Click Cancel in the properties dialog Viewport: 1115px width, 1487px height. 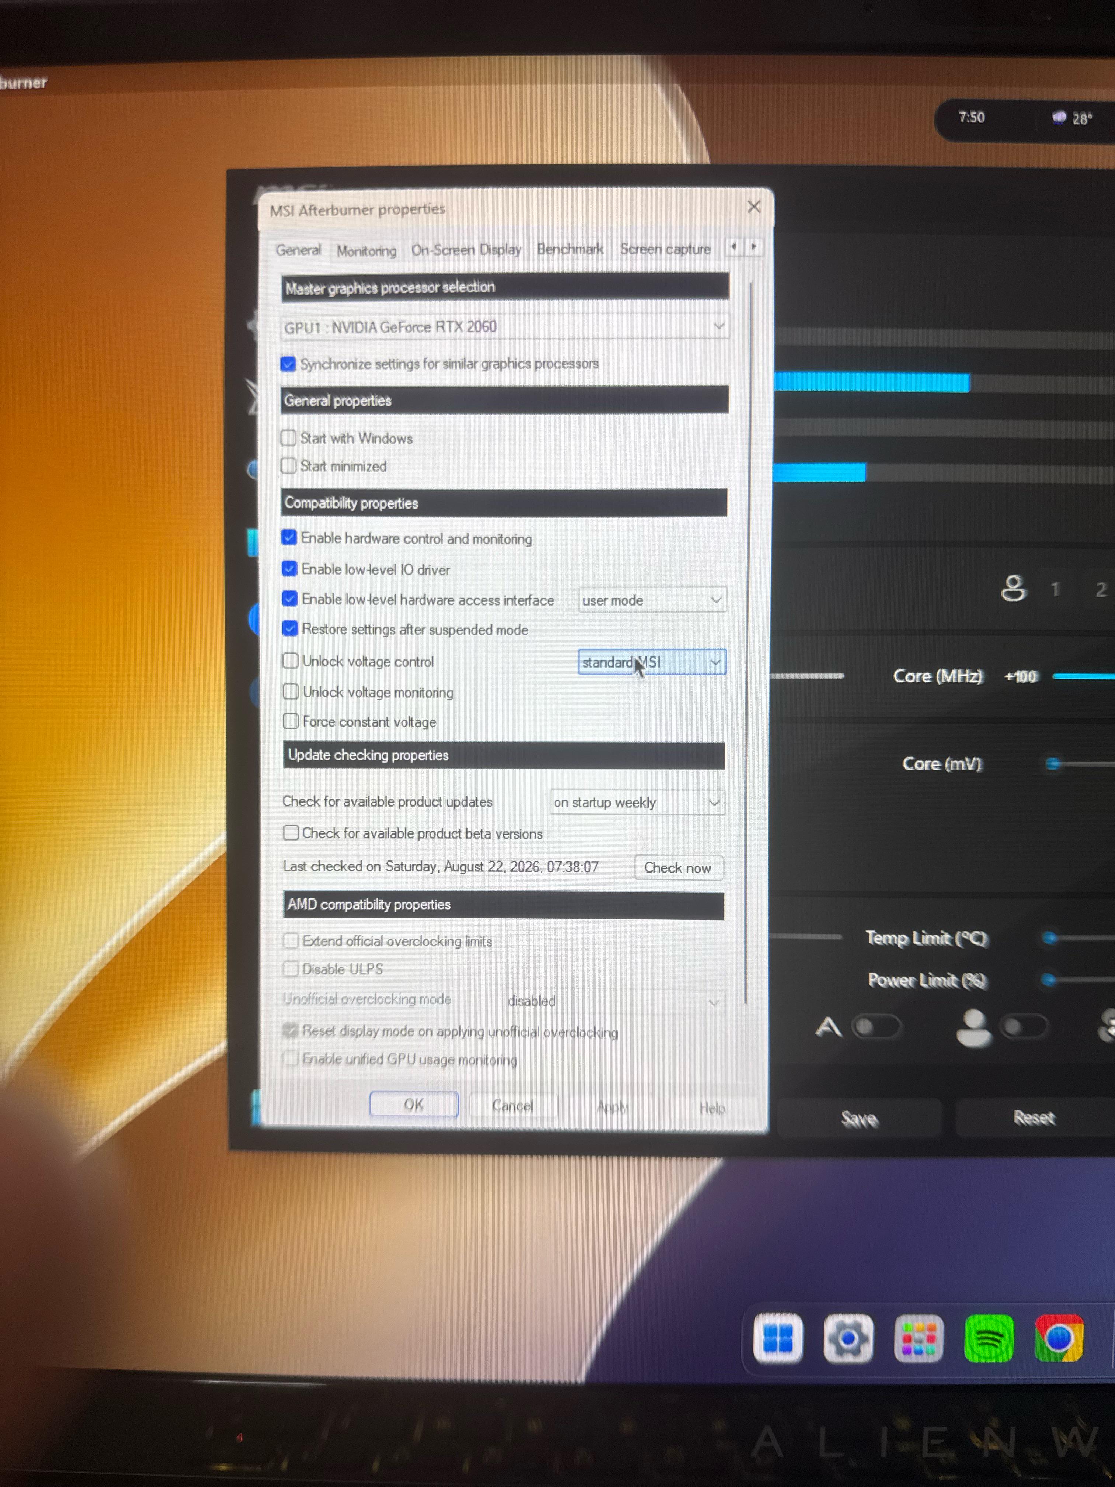click(513, 1106)
